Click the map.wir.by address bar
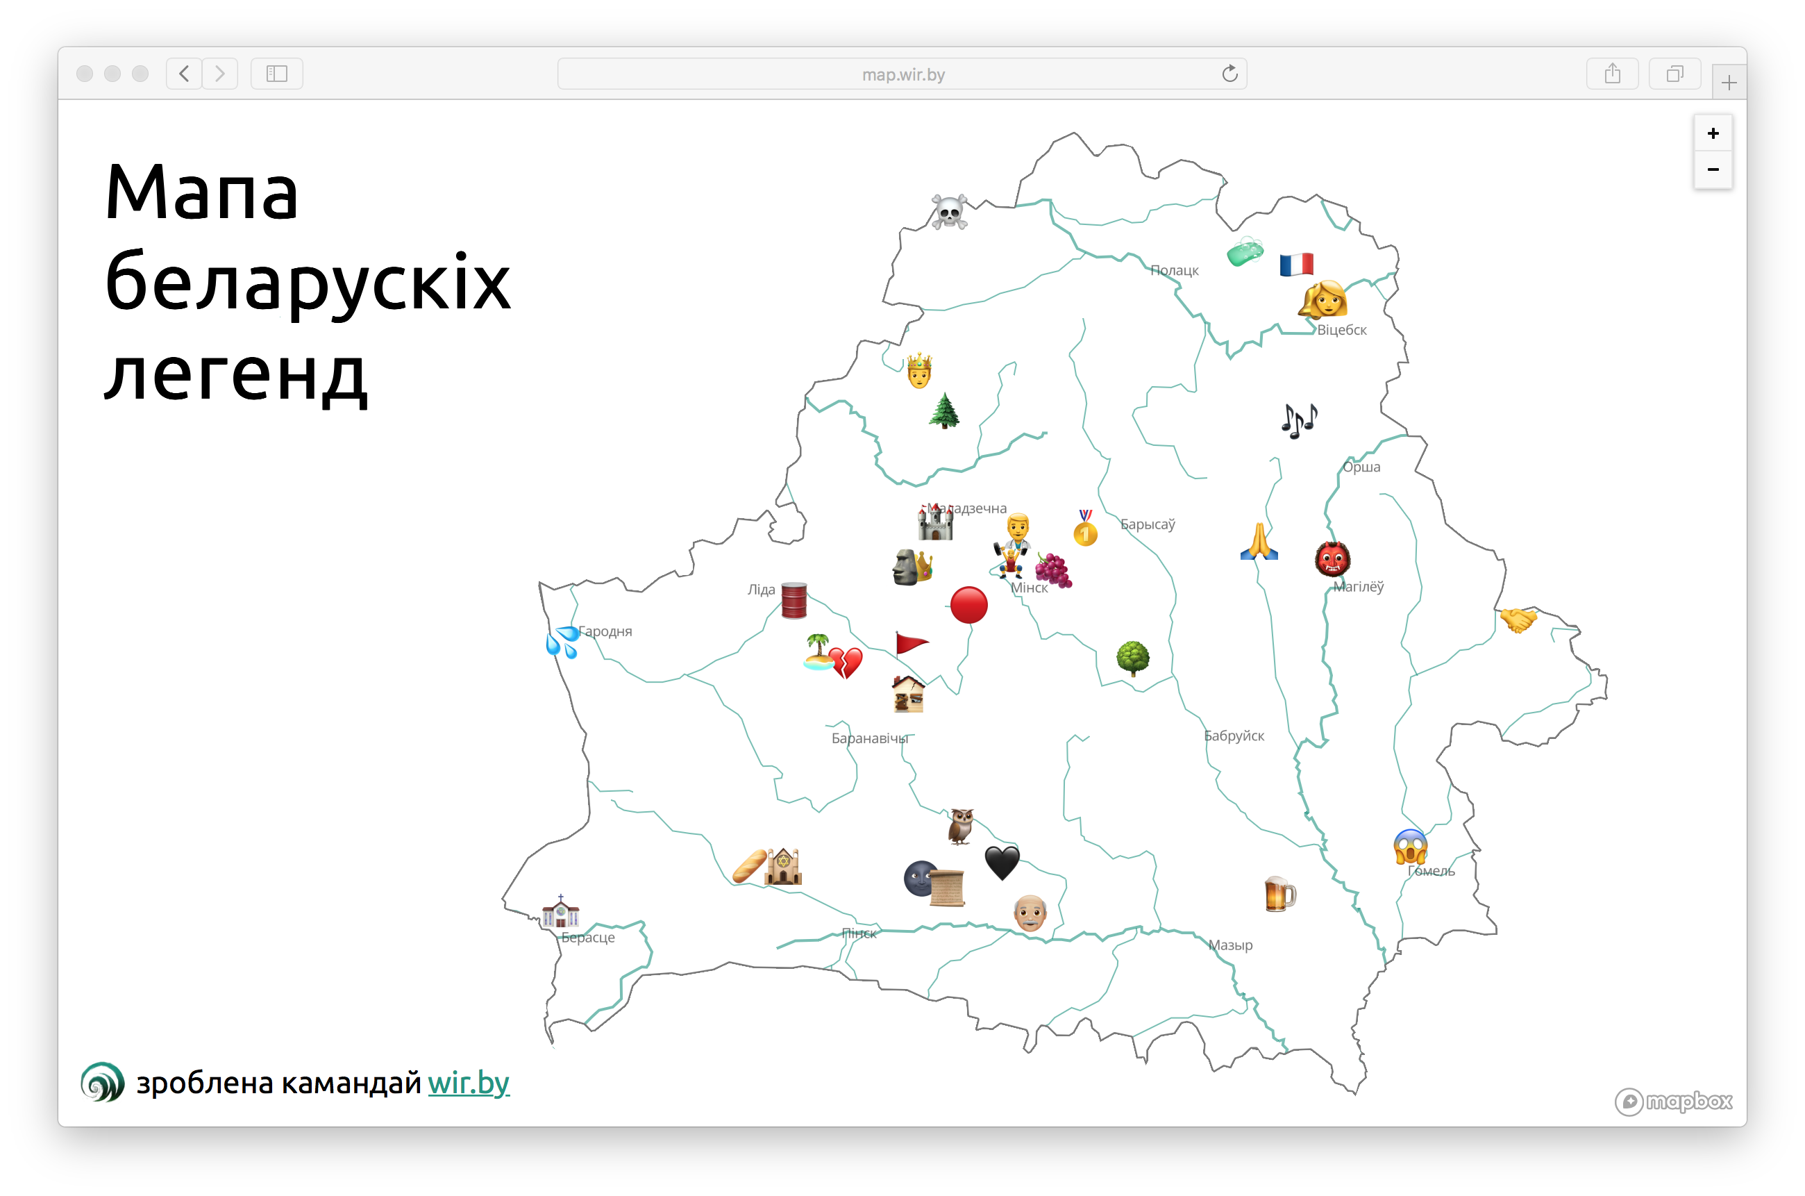 coord(902,74)
